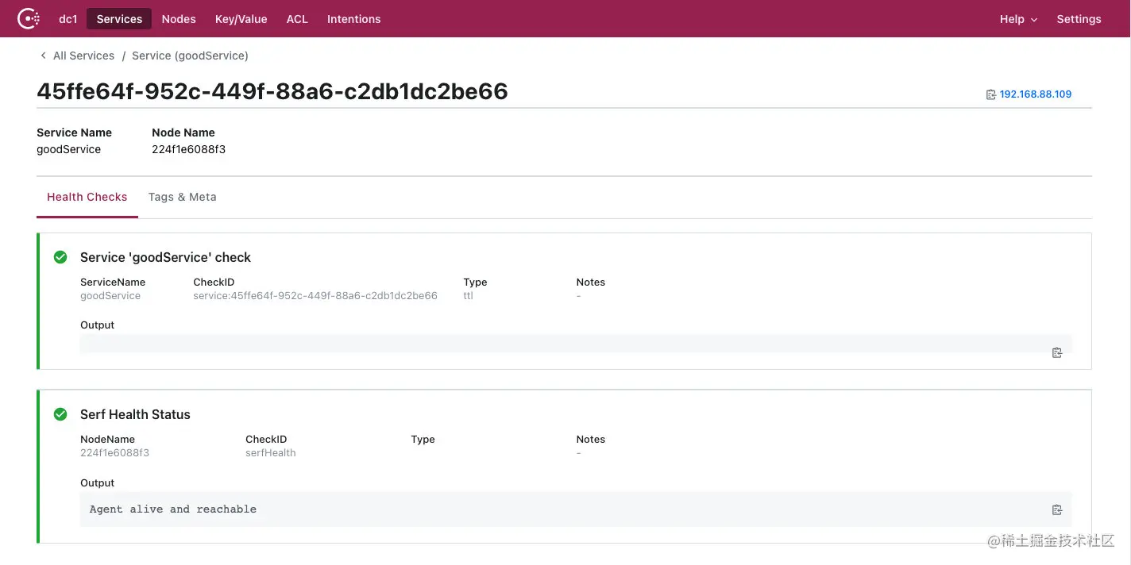Viewport: 1131px width, 565px height.
Task: Switch to the Health Checks tab
Action: tap(87, 197)
